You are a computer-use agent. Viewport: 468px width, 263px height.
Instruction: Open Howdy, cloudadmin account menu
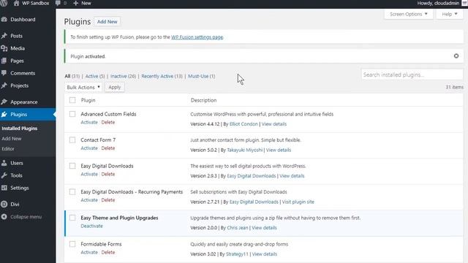(x=438, y=3)
